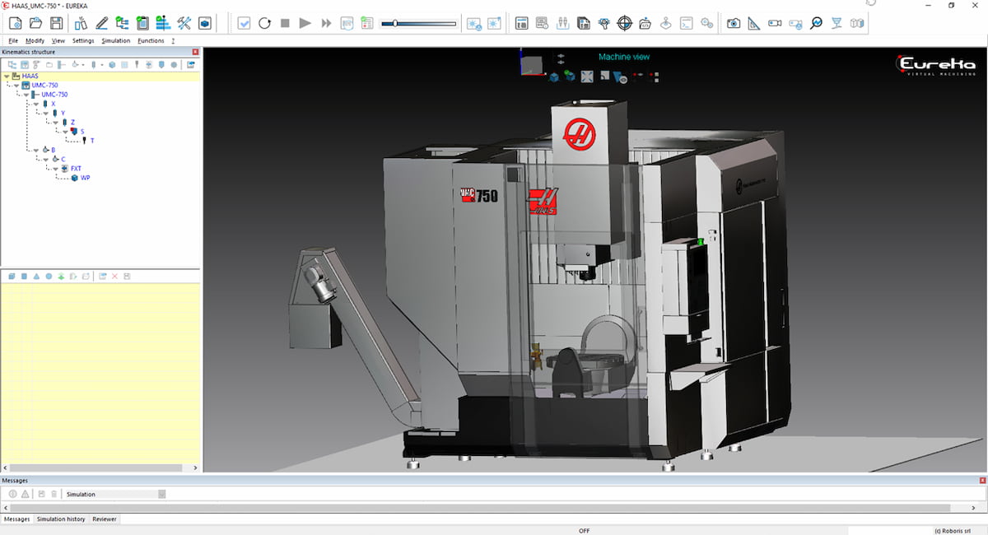Collapse the FXT fixture tree node
The image size is (988, 535).
pos(55,169)
